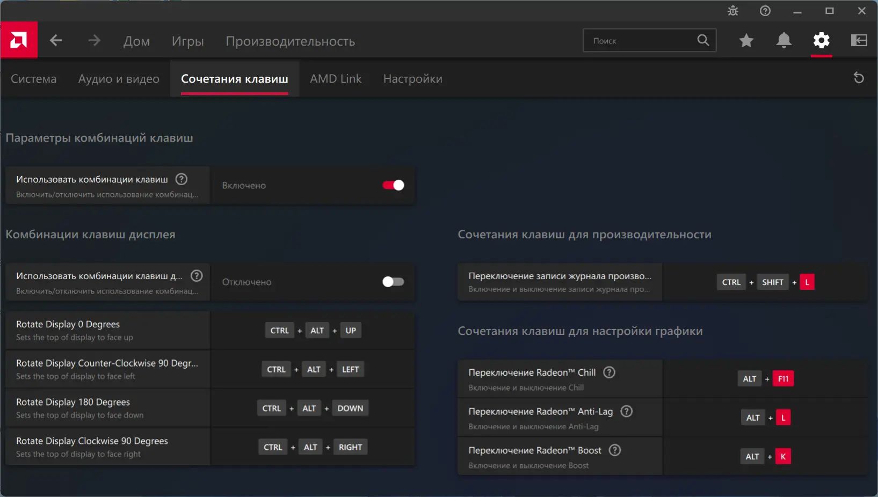
Task: Show help for Radeon Anti-Lag toggle
Action: click(x=627, y=411)
